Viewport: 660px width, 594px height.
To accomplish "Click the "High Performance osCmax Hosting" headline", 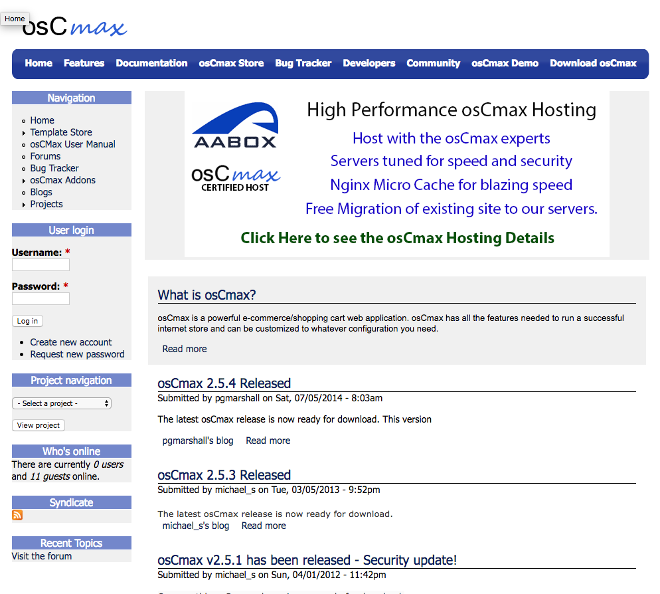I will tap(452, 110).
